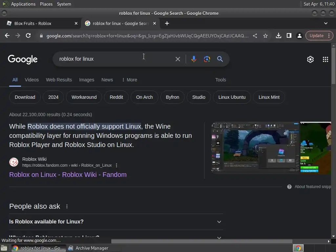This screenshot has height=252, width=336.
Task: Apply the Byfron filter chip
Action: (x=173, y=97)
